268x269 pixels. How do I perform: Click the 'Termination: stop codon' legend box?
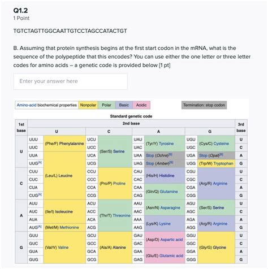204,105
